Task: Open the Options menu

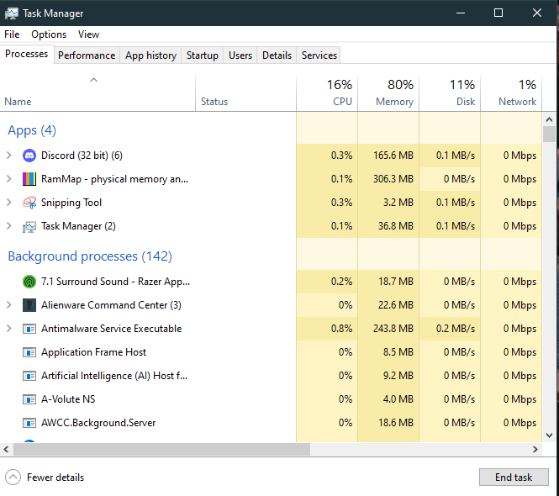Action: (x=49, y=34)
